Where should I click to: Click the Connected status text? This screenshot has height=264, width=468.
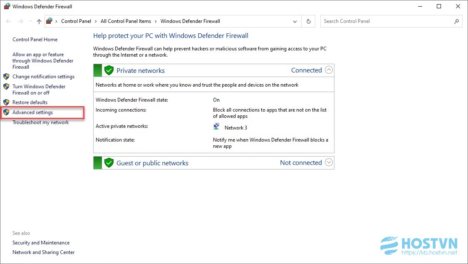point(307,70)
